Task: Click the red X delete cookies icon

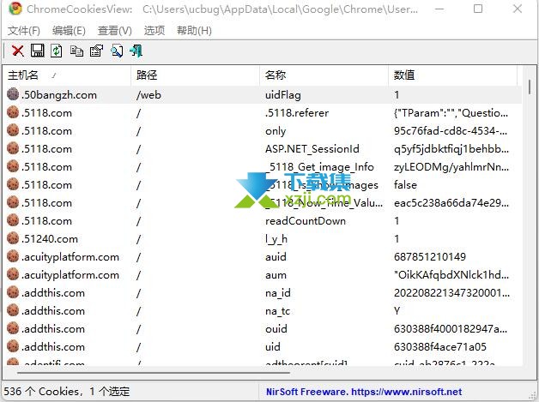Action: [x=18, y=51]
